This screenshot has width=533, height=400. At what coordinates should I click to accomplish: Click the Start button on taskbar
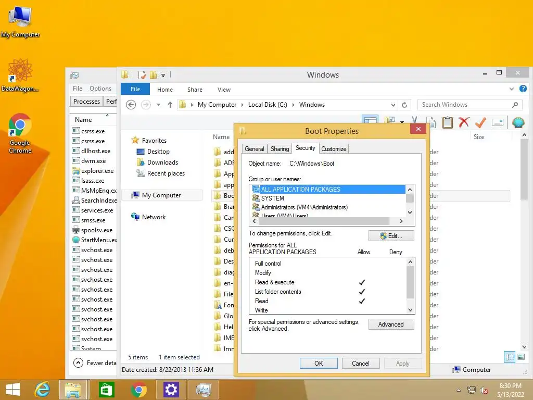point(13,390)
